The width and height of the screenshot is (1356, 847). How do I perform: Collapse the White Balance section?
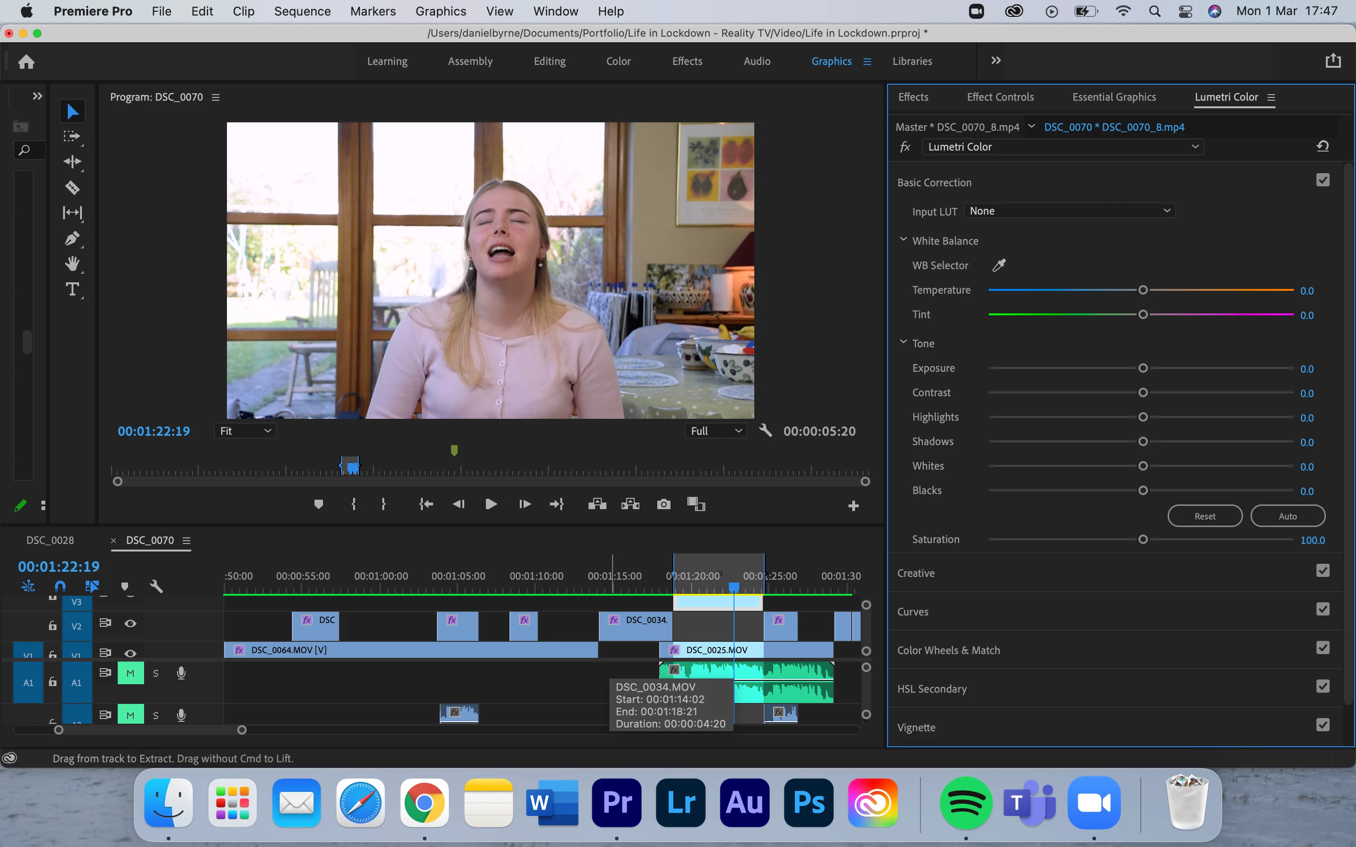[x=903, y=240]
